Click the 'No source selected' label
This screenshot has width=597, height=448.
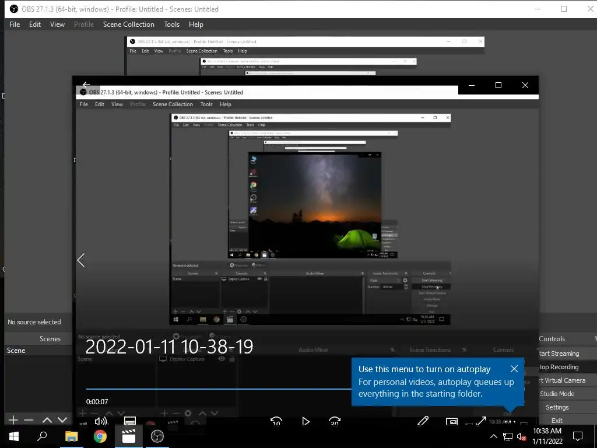(34, 322)
